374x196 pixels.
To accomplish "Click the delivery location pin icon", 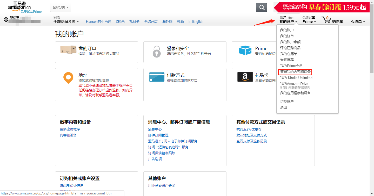I will [6, 20].
